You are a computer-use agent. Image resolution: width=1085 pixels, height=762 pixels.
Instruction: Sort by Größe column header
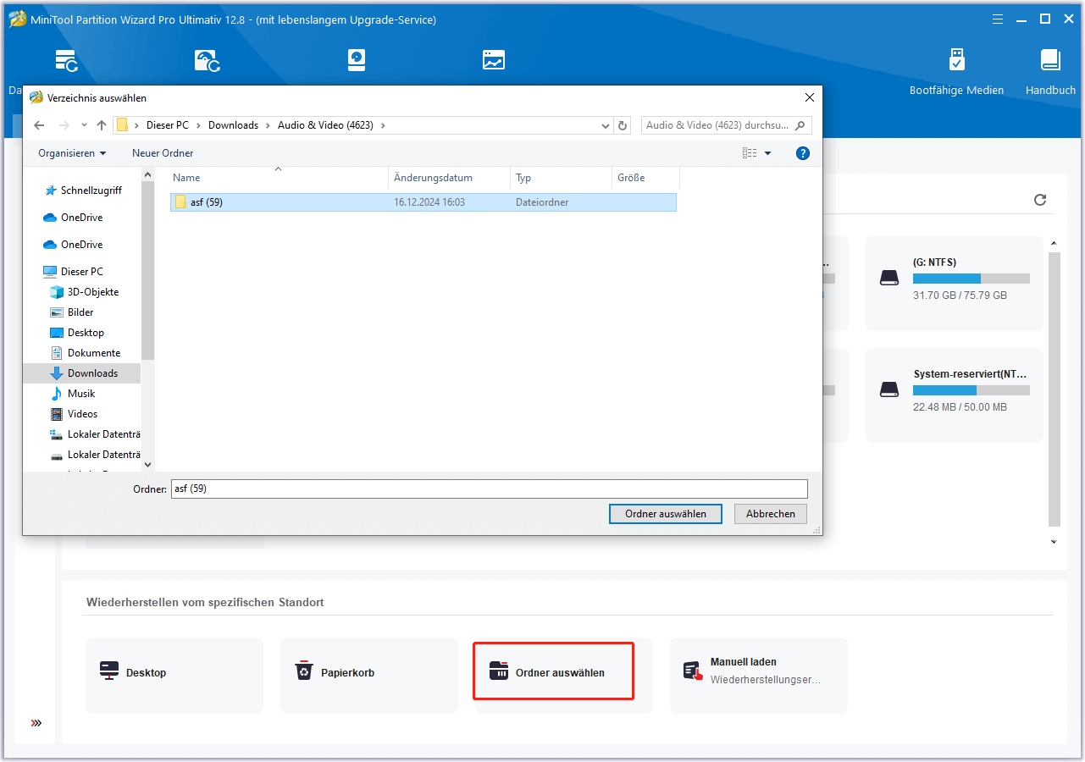(x=645, y=178)
